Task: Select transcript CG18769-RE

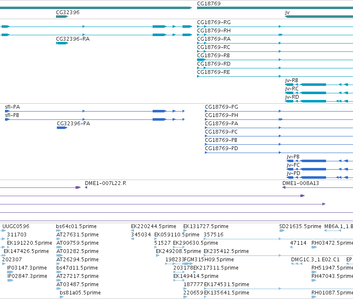Action: [x=214, y=72]
